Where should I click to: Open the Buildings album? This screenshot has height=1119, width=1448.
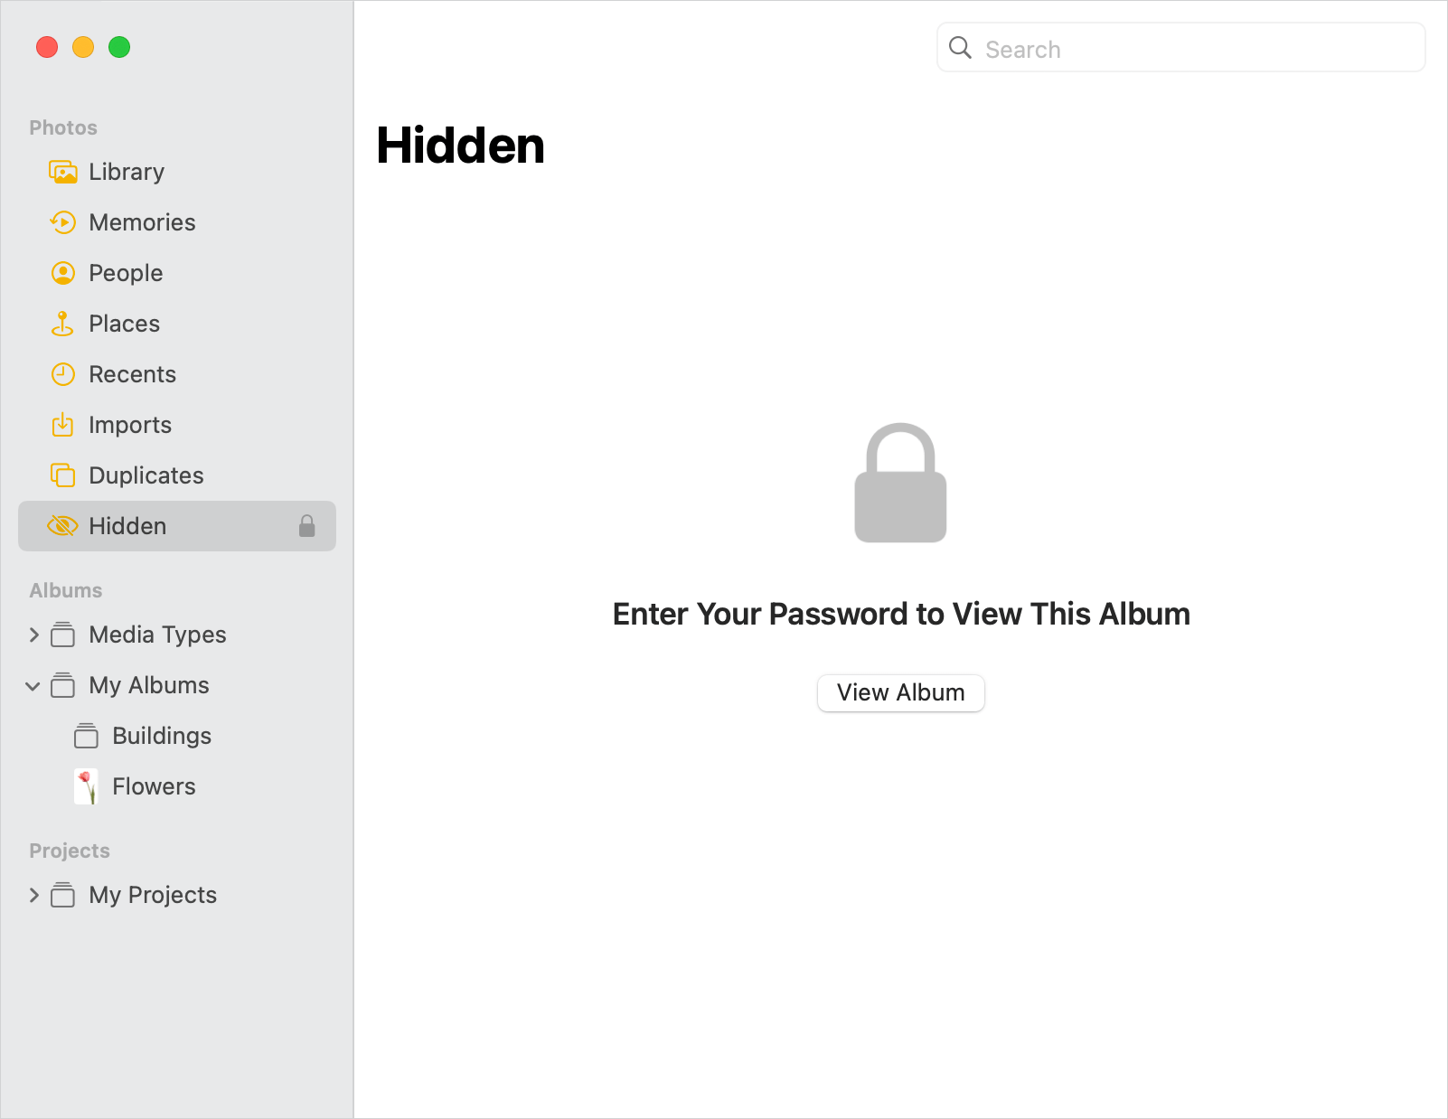[x=162, y=736]
